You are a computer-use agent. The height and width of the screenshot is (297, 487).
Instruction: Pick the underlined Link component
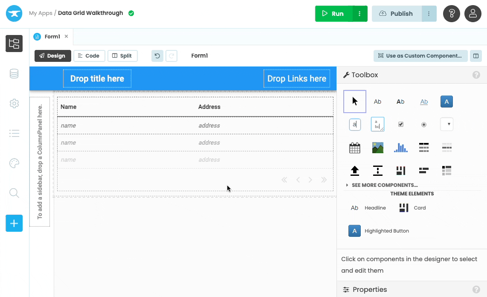coord(424,102)
